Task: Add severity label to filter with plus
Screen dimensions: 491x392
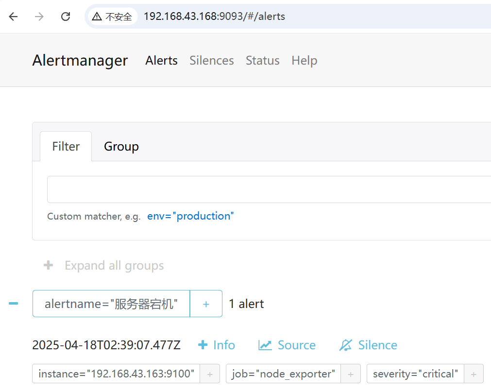Action: pyautogui.click(x=474, y=374)
